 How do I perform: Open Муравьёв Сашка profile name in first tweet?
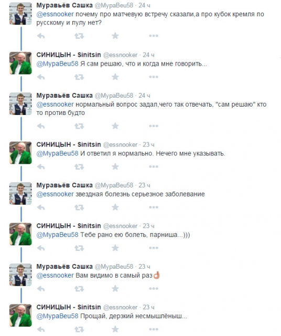point(64,5)
